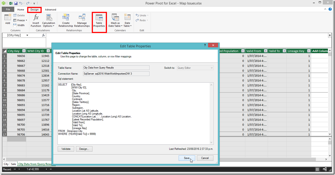Select the City sheet tab
Screen dimensions: 335x175
pyautogui.click(x=6, y=164)
